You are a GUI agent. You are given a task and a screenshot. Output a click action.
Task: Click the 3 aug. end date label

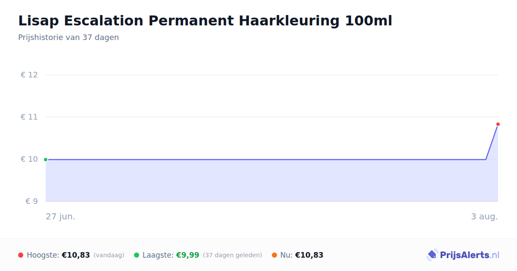click(x=484, y=216)
